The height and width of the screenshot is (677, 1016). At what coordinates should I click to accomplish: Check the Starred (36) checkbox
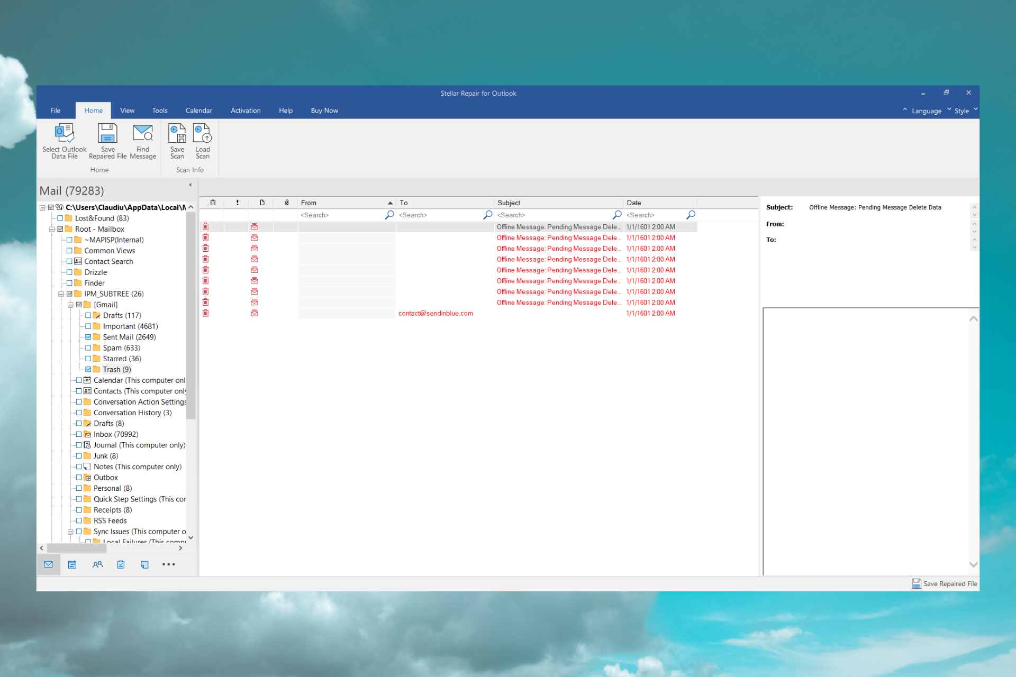pyautogui.click(x=88, y=359)
